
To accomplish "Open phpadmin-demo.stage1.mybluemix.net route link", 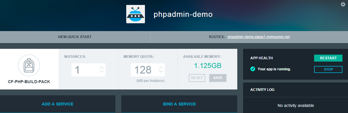I will (x=259, y=37).
